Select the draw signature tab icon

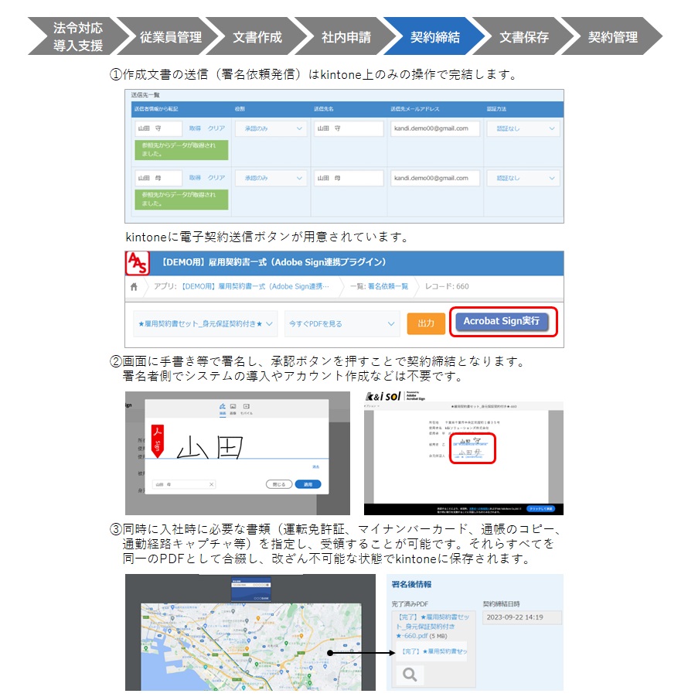pos(223,408)
